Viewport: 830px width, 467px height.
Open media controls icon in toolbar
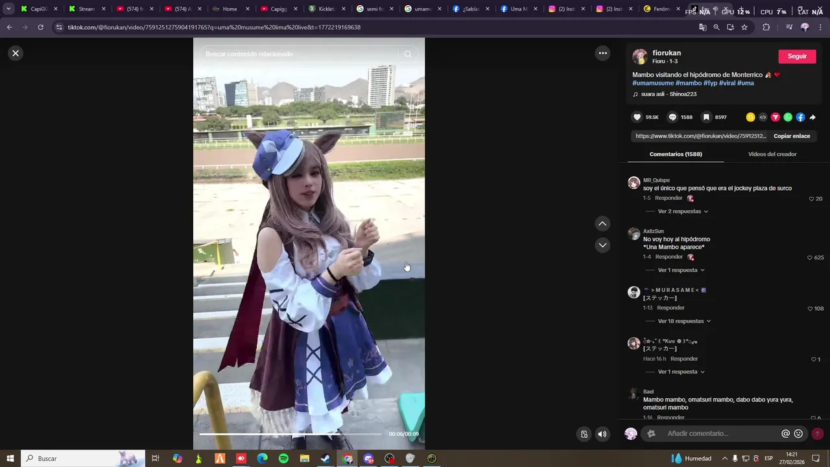tap(789, 27)
